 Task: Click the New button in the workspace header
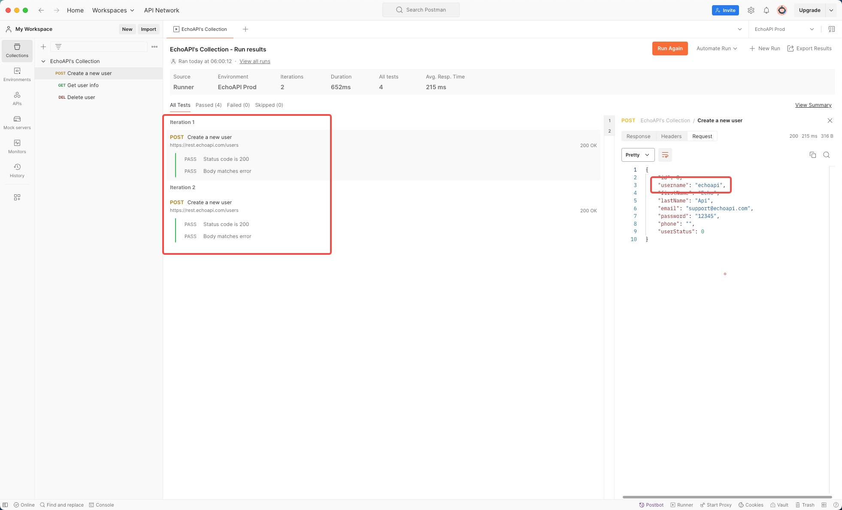point(127,29)
